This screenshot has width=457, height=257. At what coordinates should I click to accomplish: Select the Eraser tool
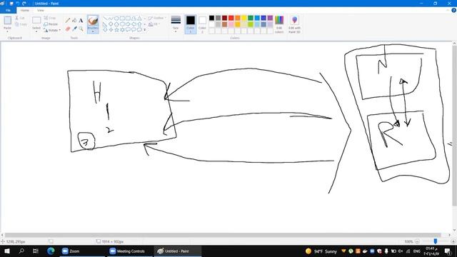(68, 29)
